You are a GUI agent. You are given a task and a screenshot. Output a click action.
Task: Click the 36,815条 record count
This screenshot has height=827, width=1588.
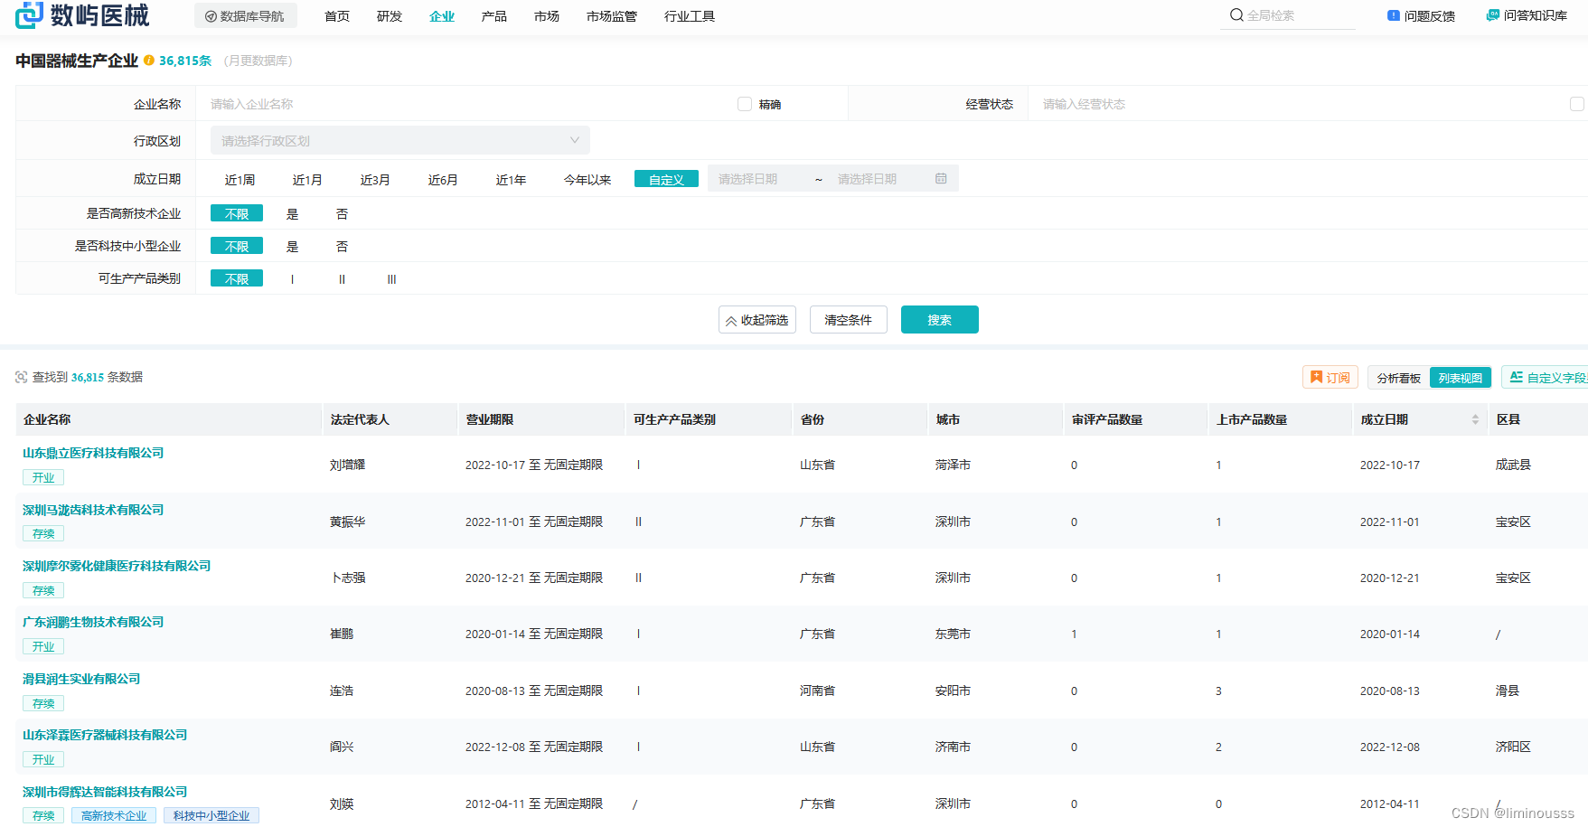point(185,61)
